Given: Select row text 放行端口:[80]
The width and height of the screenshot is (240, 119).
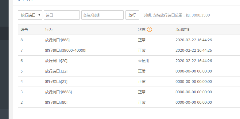Looking at the screenshot, I should coord(56,102).
